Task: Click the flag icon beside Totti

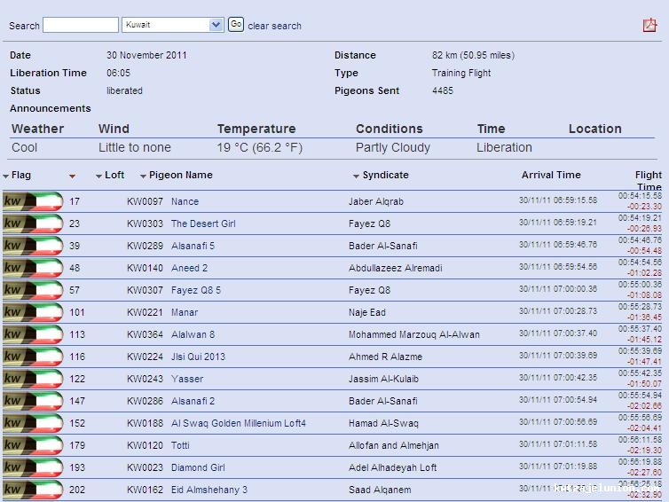Action: 33,445
